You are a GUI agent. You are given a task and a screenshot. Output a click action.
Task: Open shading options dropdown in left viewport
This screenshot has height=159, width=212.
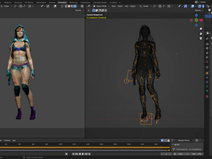[78, 6]
